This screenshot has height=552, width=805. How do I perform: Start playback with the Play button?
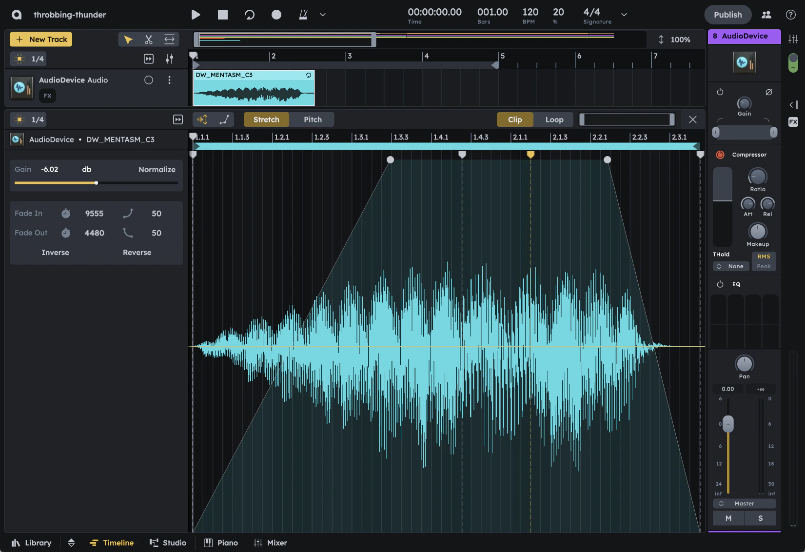coord(196,15)
